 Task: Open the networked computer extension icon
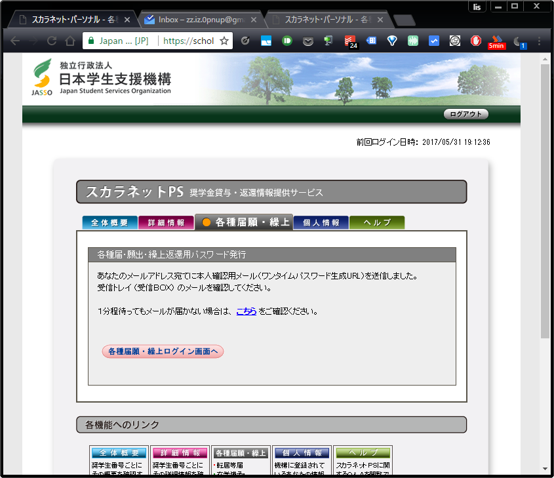pyautogui.click(x=328, y=41)
